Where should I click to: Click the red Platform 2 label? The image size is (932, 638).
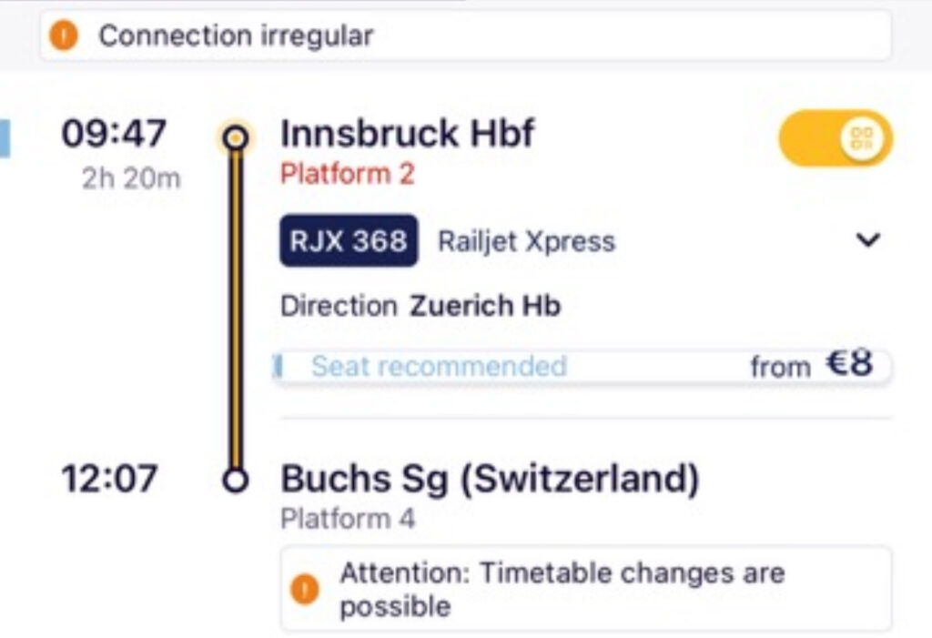347,174
